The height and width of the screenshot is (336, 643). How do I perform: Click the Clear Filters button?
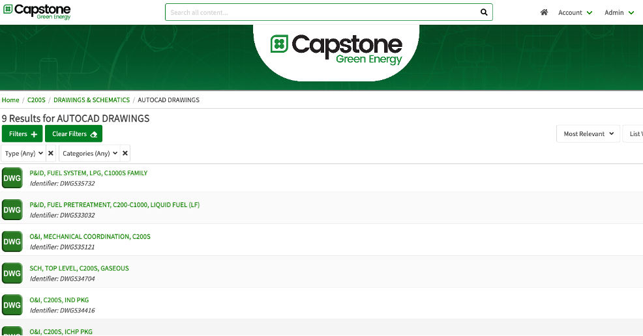click(74, 134)
